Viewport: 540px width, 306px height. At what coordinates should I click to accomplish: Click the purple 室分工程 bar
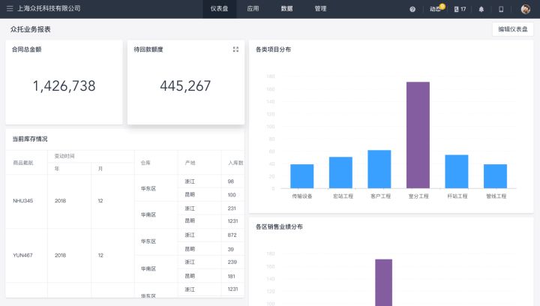(x=418, y=135)
